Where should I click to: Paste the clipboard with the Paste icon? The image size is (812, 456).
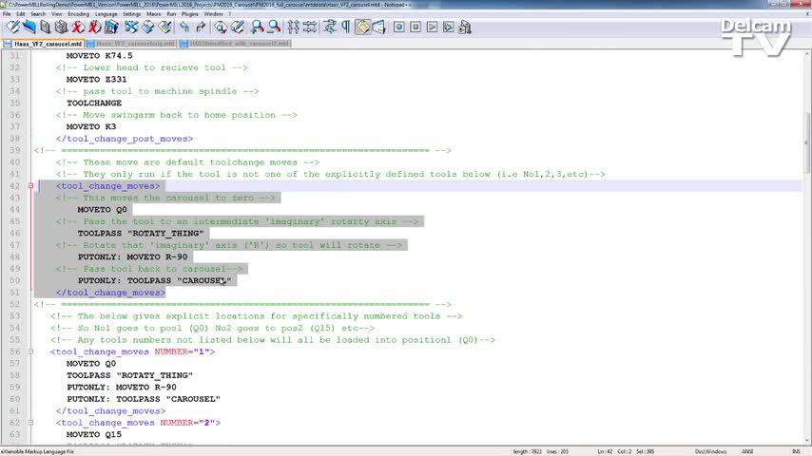[165, 27]
